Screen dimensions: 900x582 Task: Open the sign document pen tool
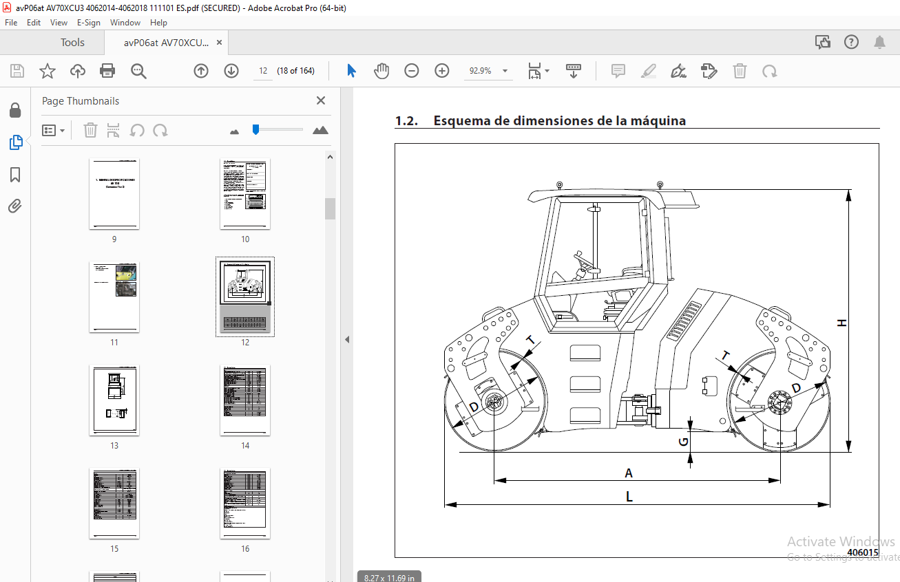coord(679,70)
